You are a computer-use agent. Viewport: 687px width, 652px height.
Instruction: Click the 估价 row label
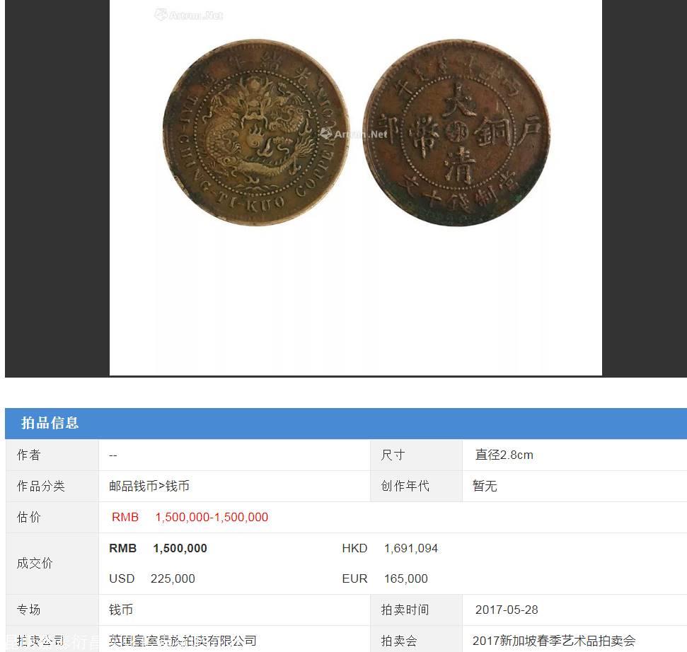tap(28, 517)
